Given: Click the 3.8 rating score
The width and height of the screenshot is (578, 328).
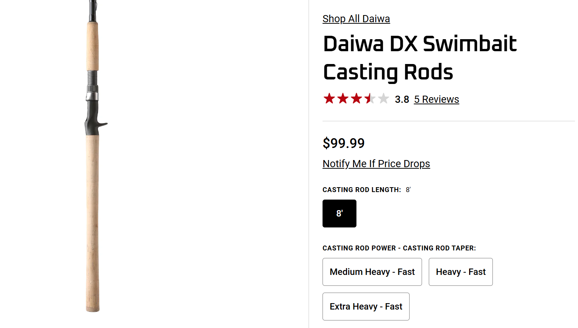Looking at the screenshot, I should (402, 99).
